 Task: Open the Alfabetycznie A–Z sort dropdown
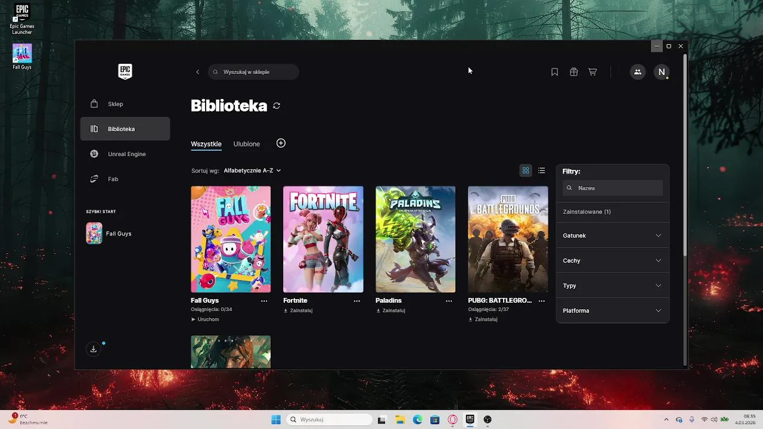[x=252, y=170]
